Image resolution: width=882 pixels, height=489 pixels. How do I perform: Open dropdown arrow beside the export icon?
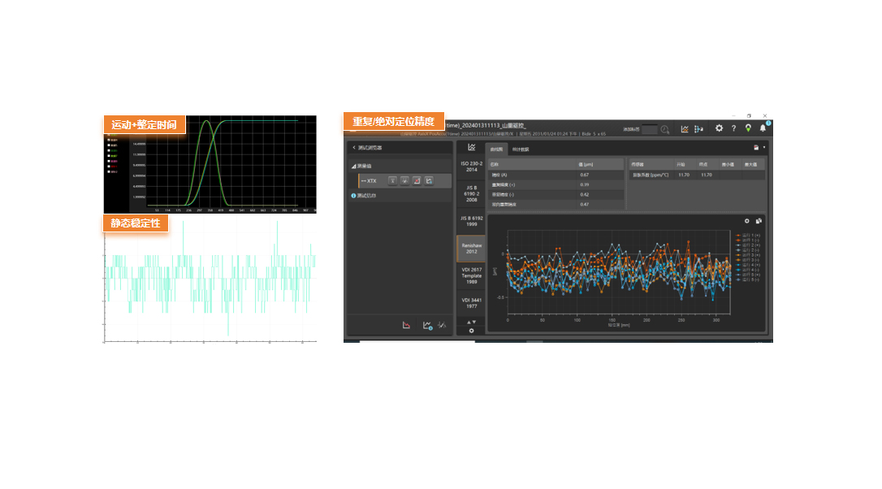(764, 148)
